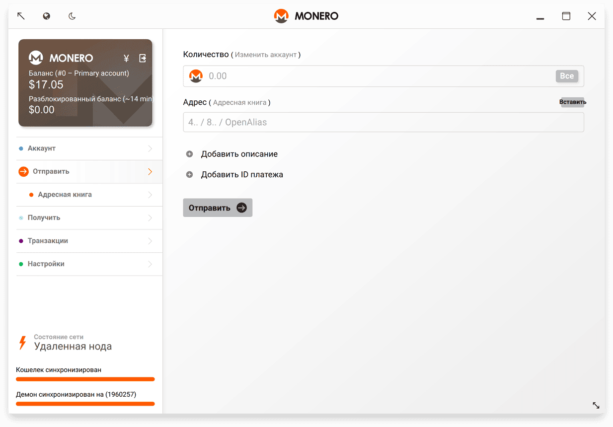Click the $17.05 balance value
This screenshot has width=613, height=427.
[46, 85]
